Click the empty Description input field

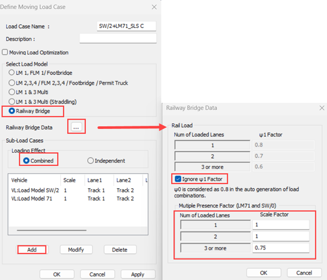pyautogui.click(x=118, y=39)
